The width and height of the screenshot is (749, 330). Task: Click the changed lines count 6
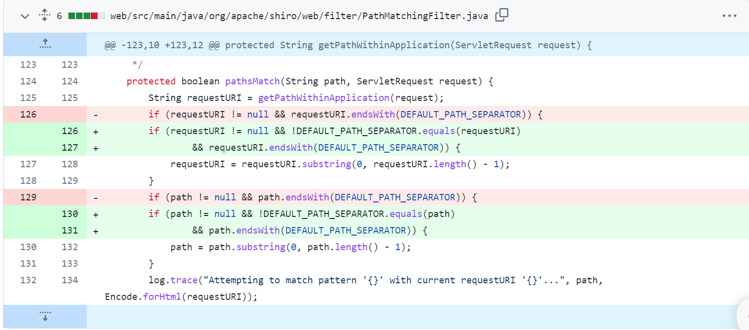[59, 16]
